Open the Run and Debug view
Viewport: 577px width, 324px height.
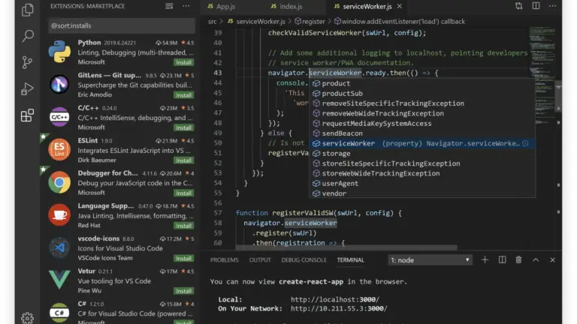pyautogui.click(x=28, y=88)
